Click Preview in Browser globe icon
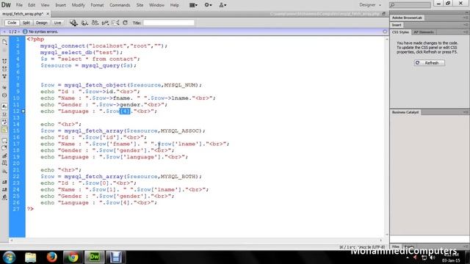 tap(84, 23)
